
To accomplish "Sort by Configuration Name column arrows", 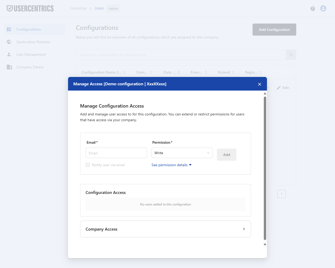I will tap(124, 72).
